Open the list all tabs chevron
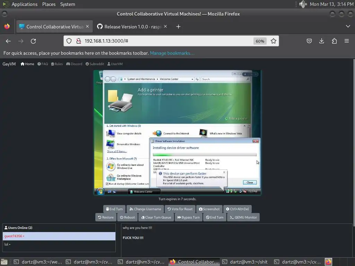This screenshot has height=266, width=355. click(x=348, y=26)
